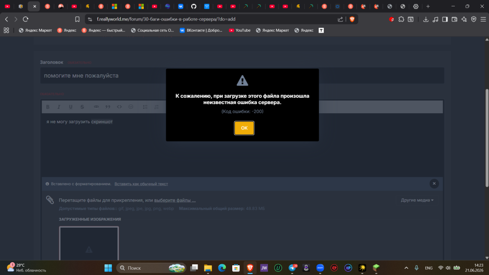
Task: Open the browser hamburger menu
Action: (x=483, y=20)
